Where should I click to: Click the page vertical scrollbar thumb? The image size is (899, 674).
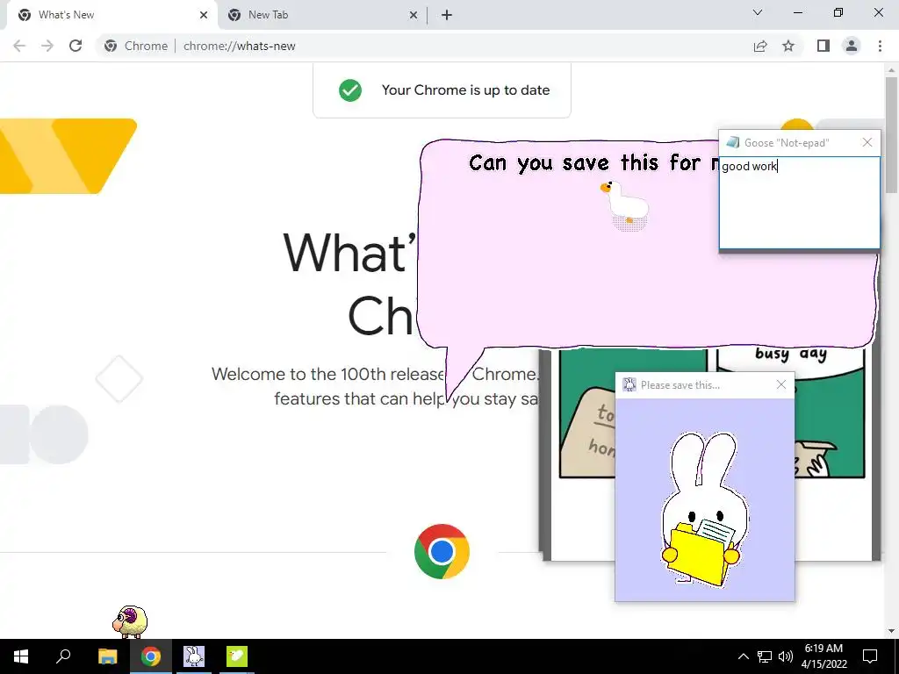(x=892, y=134)
